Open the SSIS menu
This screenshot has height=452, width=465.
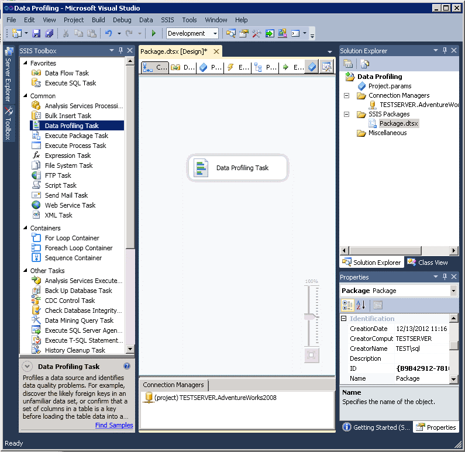point(167,20)
